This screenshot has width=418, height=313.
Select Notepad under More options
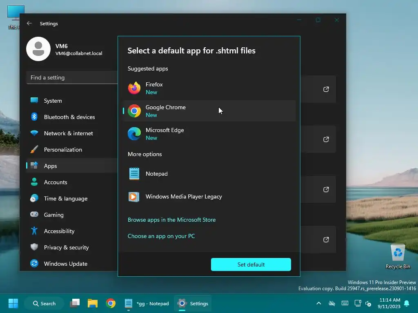click(x=209, y=174)
